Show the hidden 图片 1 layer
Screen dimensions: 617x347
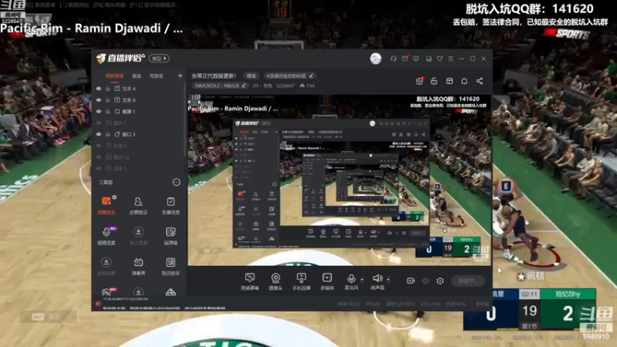(99, 123)
